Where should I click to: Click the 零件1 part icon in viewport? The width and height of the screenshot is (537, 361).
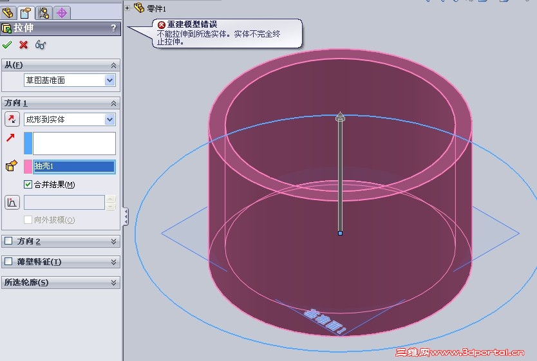(138, 8)
